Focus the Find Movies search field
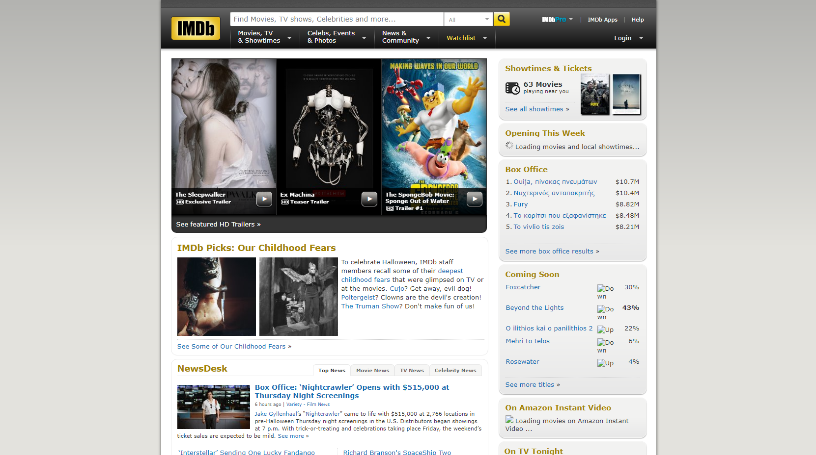The height and width of the screenshot is (455, 816). pyautogui.click(x=337, y=19)
